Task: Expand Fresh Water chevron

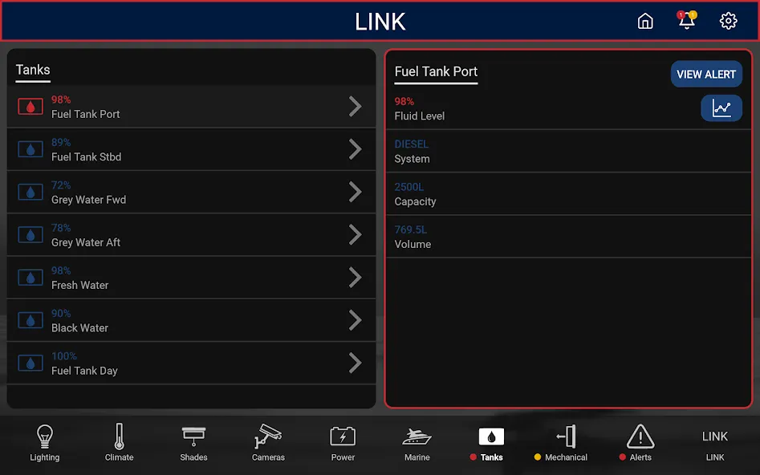Action: 356,278
